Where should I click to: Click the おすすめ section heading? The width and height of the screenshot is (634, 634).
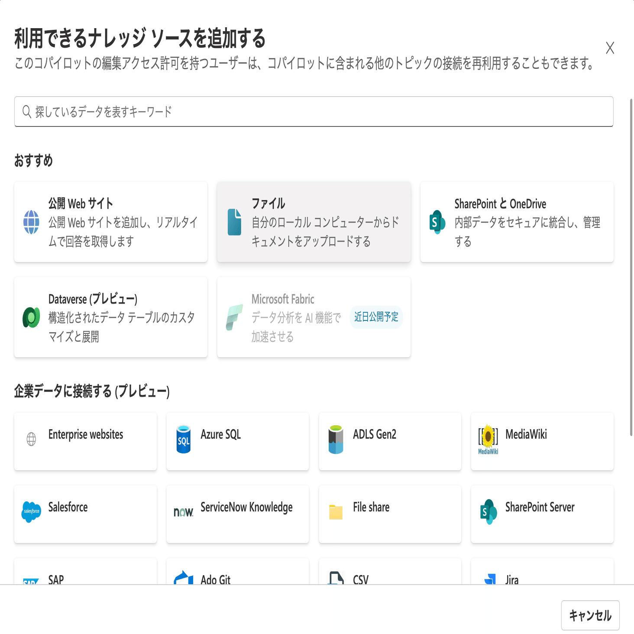(x=33, y=161)
